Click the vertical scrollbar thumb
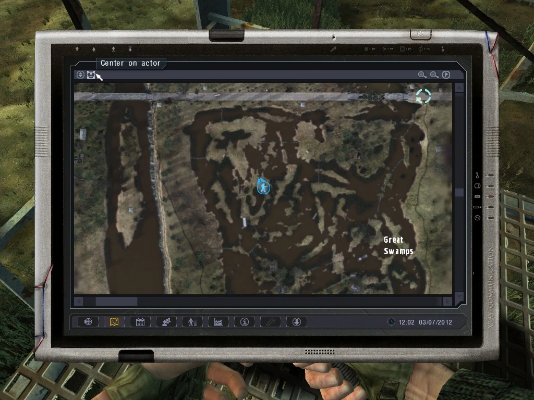The height and width of the screenshot is (400, 534). [459, 193]
